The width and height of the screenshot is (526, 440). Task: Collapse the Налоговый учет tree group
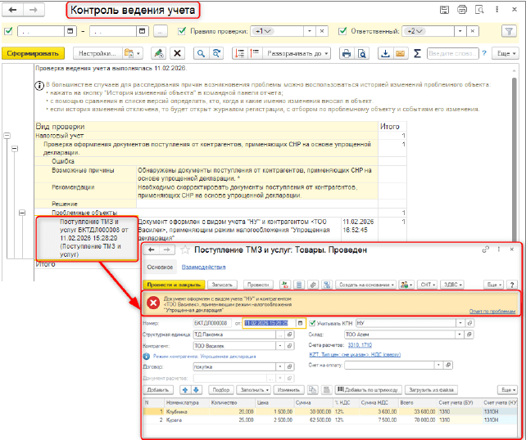7,136
